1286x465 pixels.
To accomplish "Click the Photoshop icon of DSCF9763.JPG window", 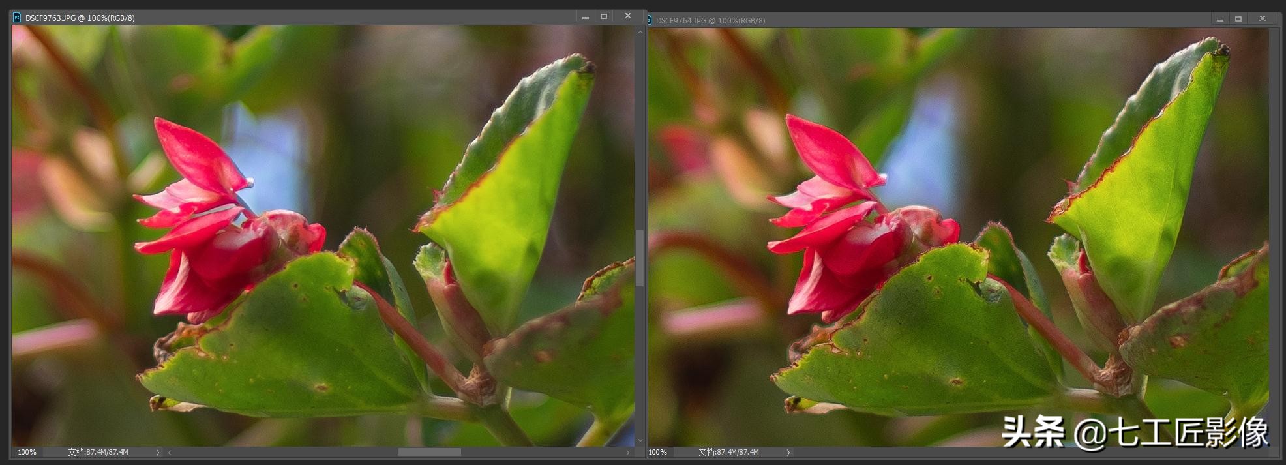I will pos(17,18).
